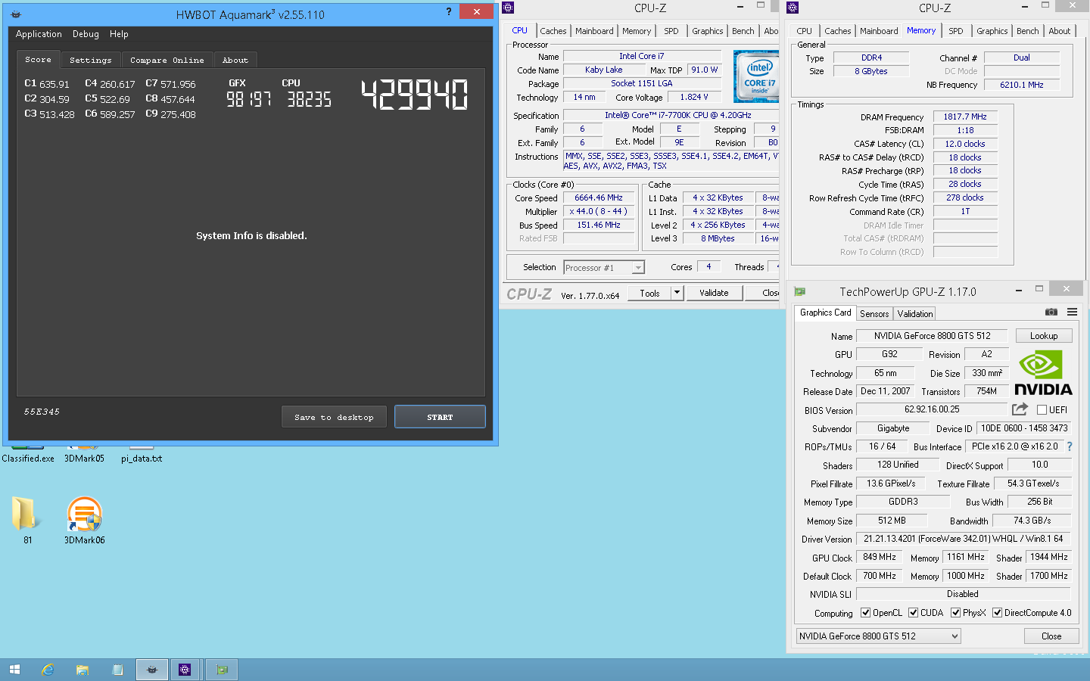Toggle the CUDA checkbox
The height and width of the screenshot is (681, 1090).
click(914, 613)
